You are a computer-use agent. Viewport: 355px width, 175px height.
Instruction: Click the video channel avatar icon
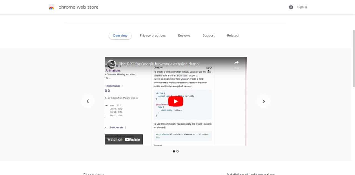(x=112, y=64)
